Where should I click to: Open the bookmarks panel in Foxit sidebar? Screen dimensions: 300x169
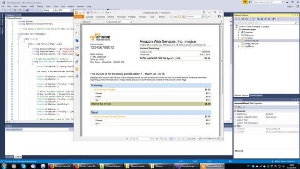pos(77,33)
